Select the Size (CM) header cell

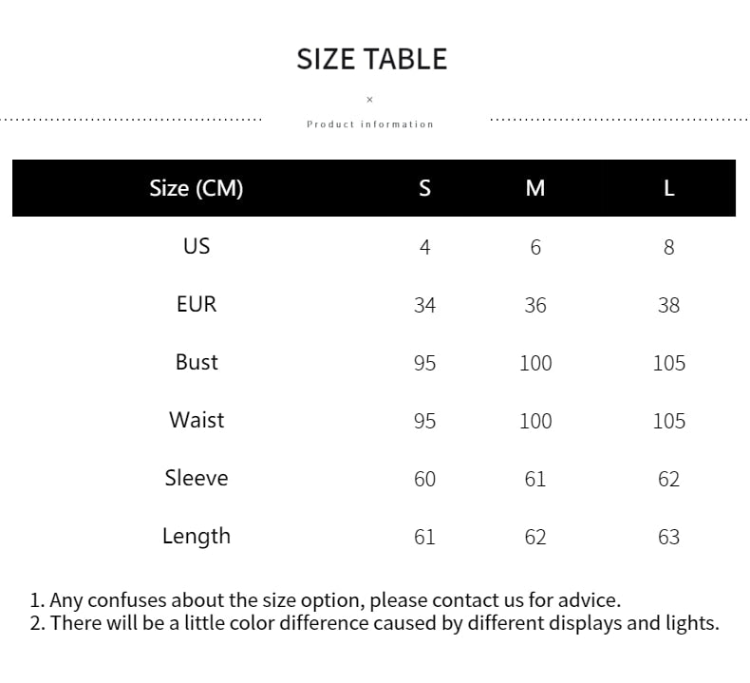pos(197,188)
